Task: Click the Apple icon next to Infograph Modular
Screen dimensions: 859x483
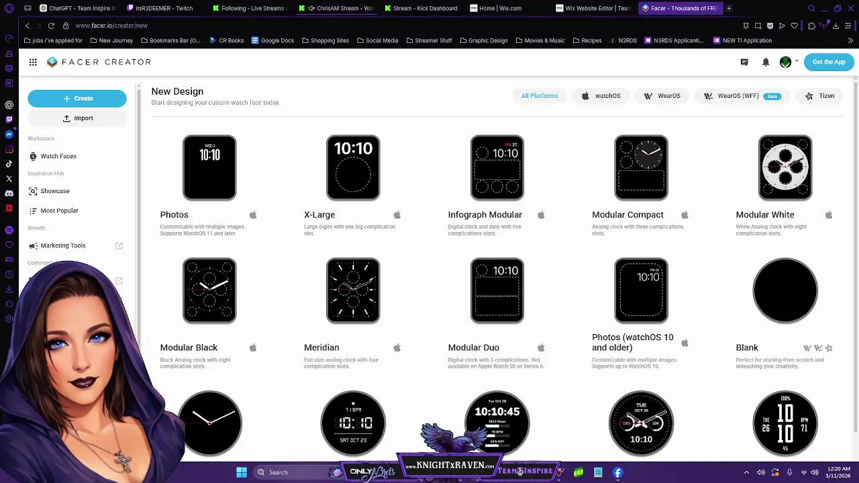Action: click(x=541, y=215)
